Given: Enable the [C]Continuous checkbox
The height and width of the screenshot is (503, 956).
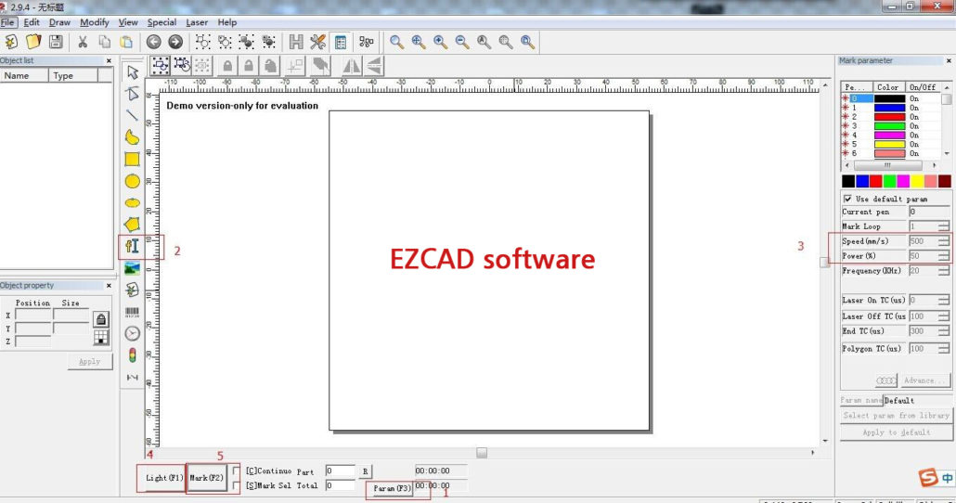Looking at the screenshot, I should click(x=237, y=471).
